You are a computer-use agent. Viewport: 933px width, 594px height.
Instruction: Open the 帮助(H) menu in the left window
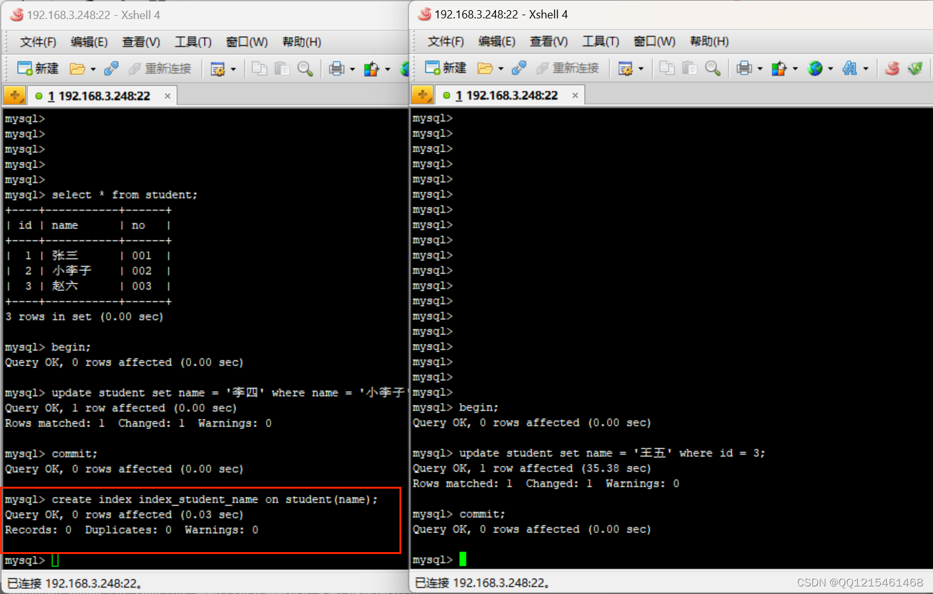302,42
